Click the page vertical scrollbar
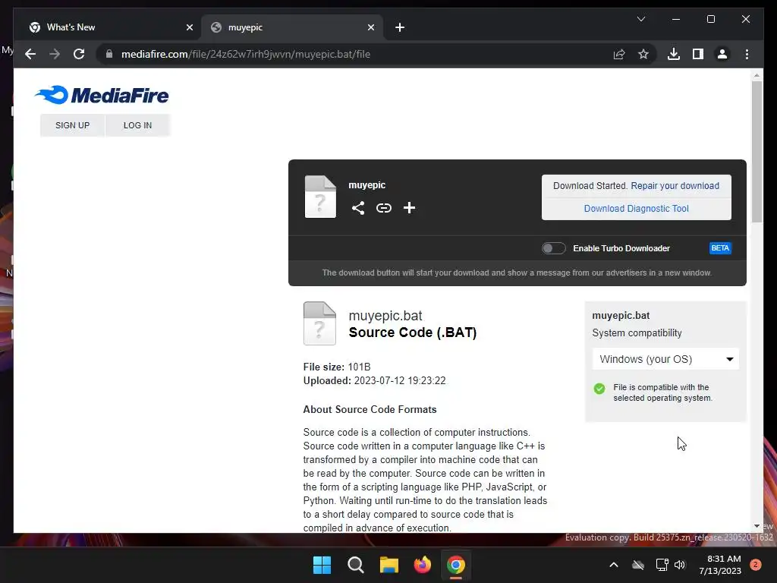The image size is (777, 583). (757, 152)
